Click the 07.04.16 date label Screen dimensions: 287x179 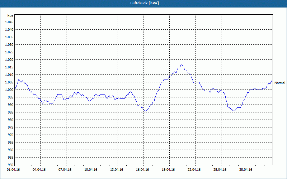click(x=65, y=170)
